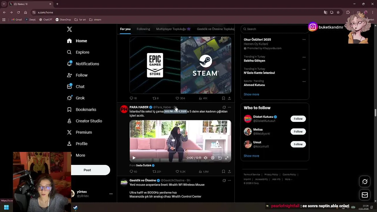Reply to the PARA HABER post
This screenshot has height=212, width=377.
[133, 171]
